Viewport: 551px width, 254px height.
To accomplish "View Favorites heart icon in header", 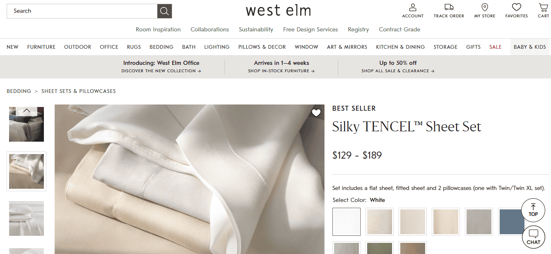I will click(516, 7).
